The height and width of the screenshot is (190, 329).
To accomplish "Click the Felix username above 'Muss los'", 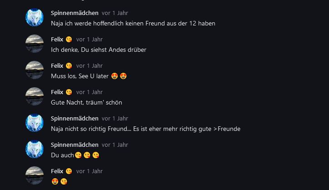I will (x=57, y=66).
